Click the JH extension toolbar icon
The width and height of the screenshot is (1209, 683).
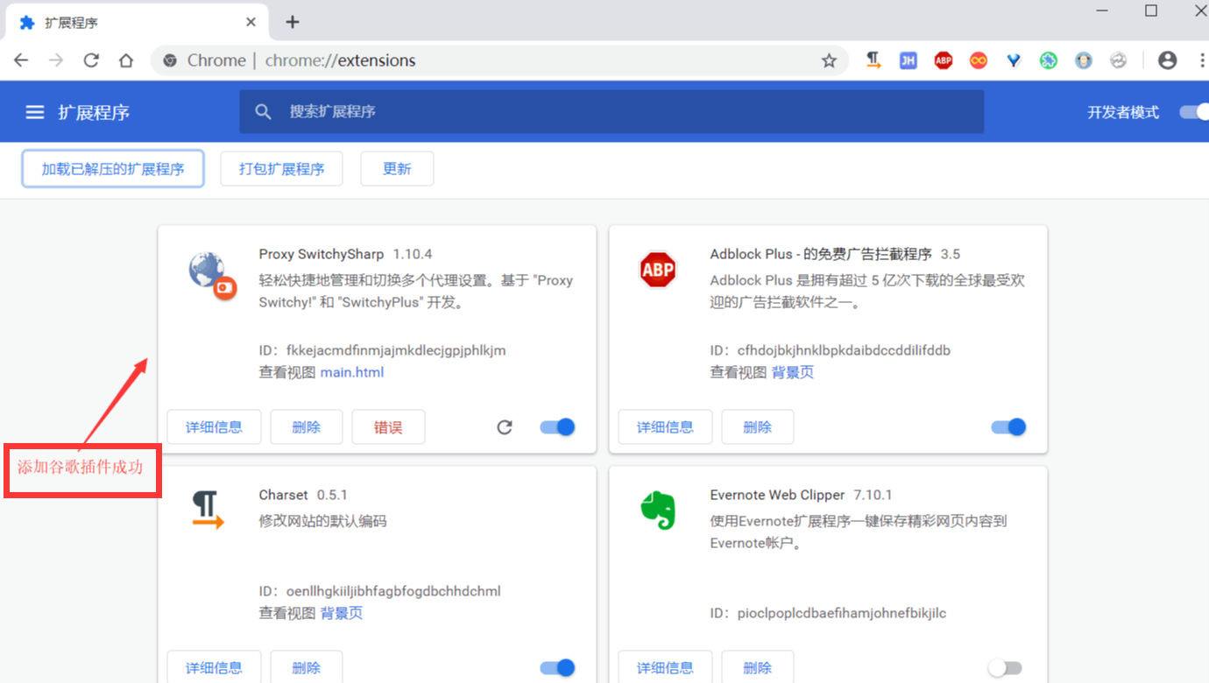click(909, 60)
